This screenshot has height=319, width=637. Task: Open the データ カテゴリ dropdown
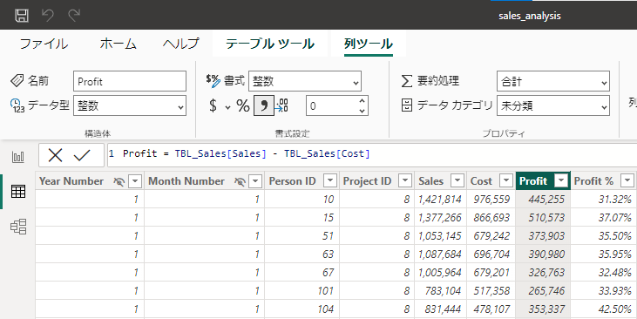click(x=552, y=105)
